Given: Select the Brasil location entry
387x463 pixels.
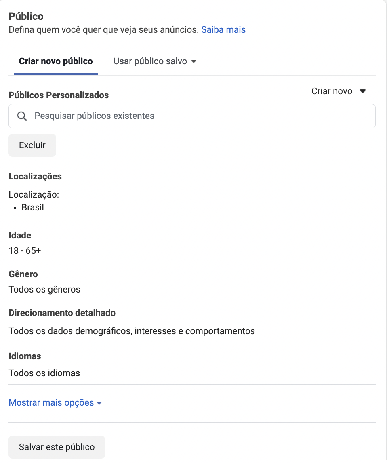Looking at the screenshot, I should coord(32,208).
